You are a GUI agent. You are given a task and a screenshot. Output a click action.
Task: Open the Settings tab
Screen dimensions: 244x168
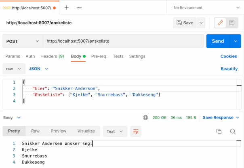(137, 56)
